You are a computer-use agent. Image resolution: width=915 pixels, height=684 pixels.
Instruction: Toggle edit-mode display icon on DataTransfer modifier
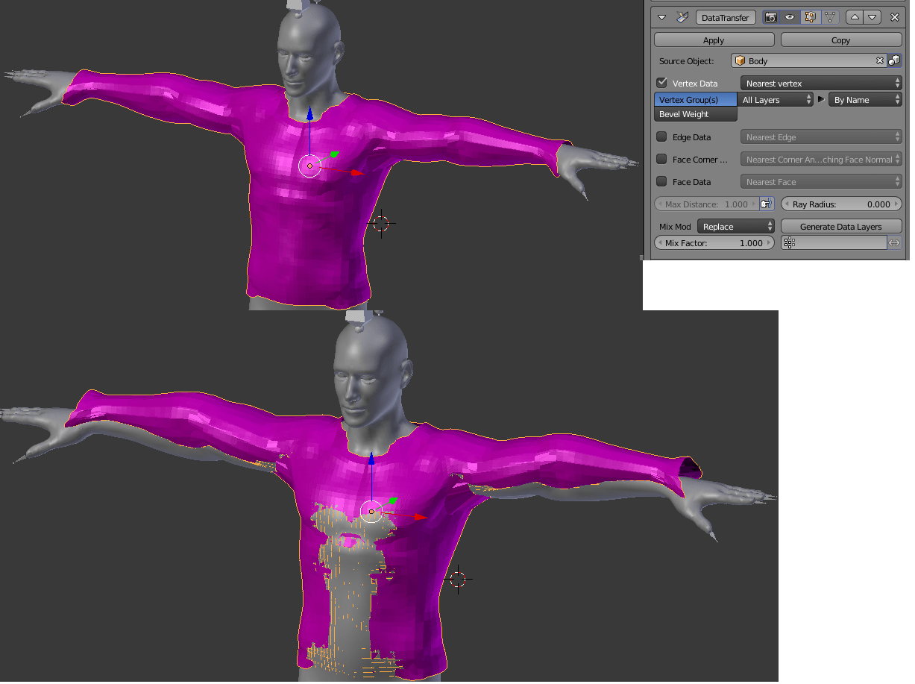811,17
